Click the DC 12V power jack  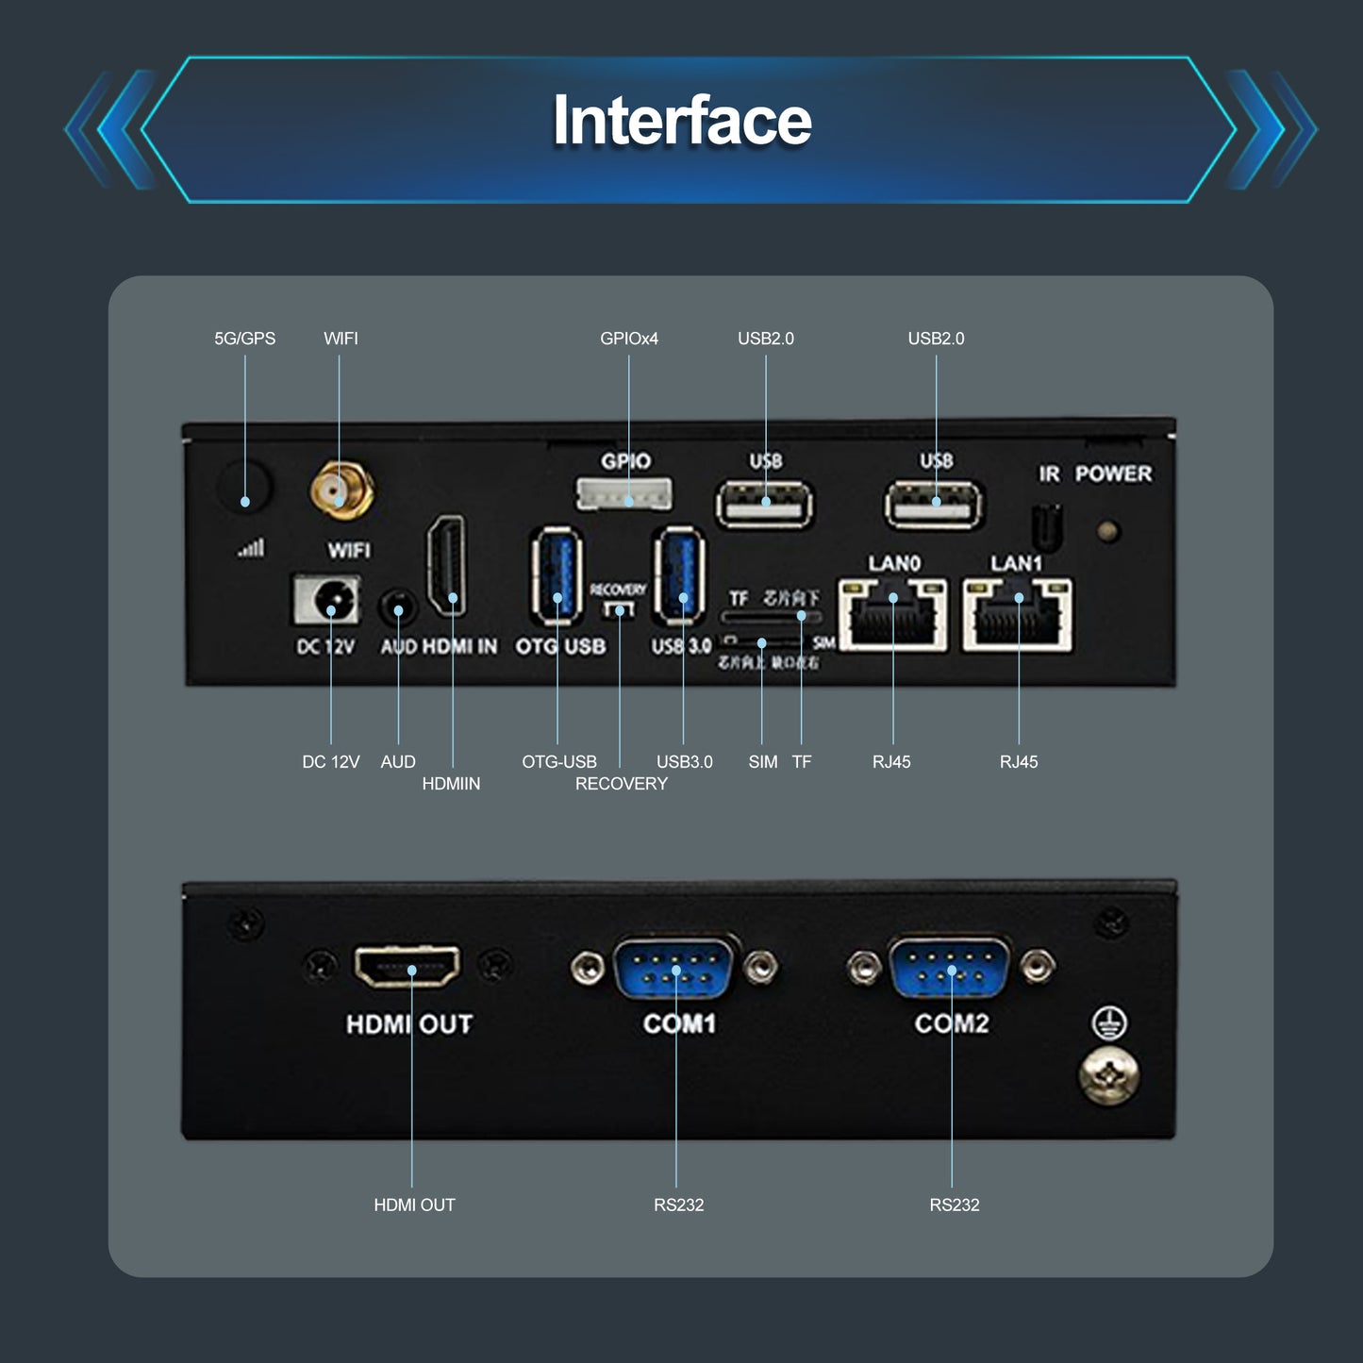326,600
